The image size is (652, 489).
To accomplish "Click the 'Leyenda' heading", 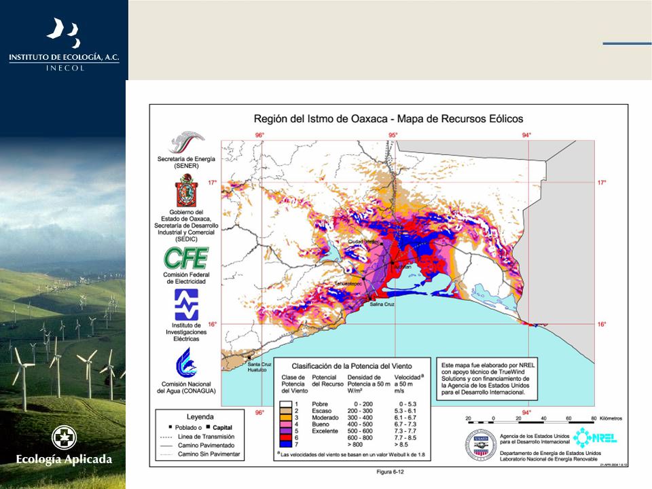I will (200, 416).
